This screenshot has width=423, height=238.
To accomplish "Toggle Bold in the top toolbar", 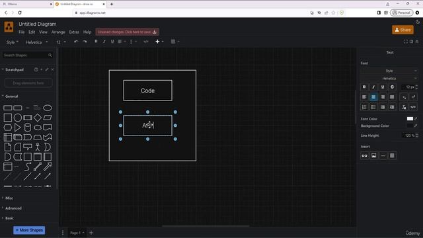I will pyautogui.click(x=96, y=42).
